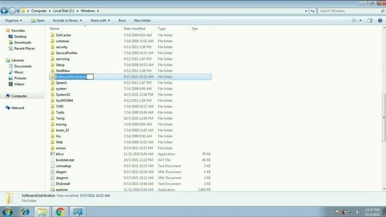The height and width of the screenshot is (217, 386).
Task: Click Burn in the toolbar
Action: (122, 20)
